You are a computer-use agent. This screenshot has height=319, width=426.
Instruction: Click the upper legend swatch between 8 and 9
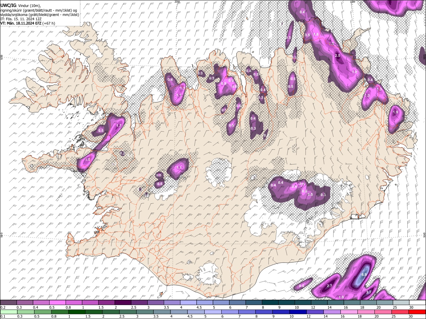pos(270,302)
